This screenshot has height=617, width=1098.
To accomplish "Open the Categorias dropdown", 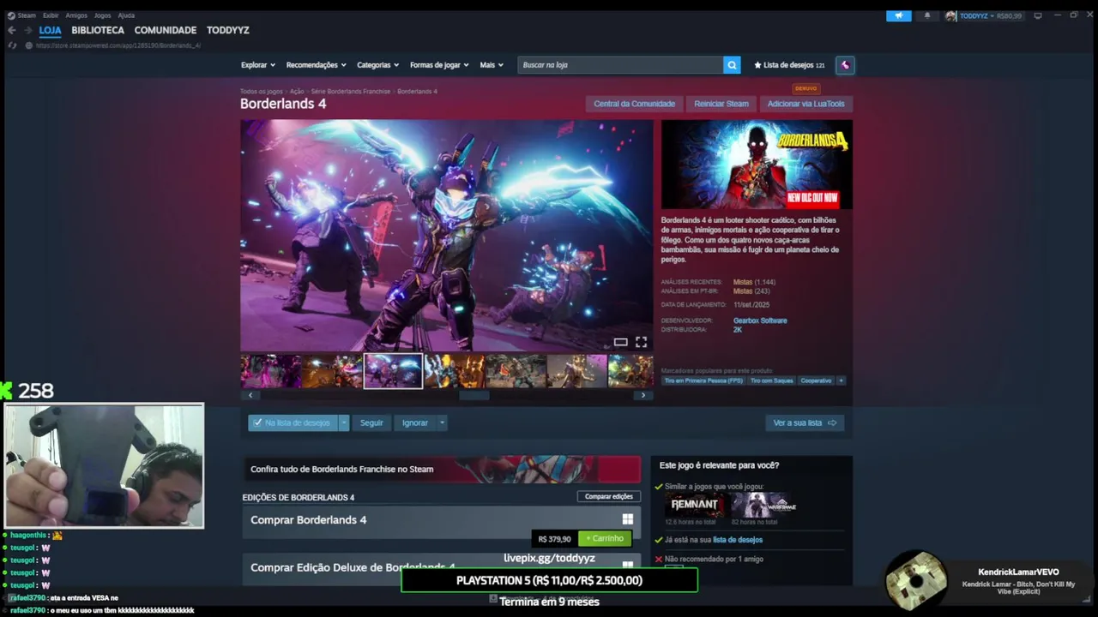I will pyautogui.click(x=378, y=65).
